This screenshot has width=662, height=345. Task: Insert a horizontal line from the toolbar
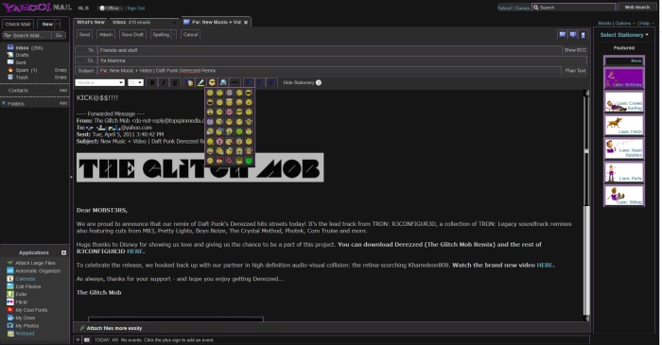[x=235, y=82]
